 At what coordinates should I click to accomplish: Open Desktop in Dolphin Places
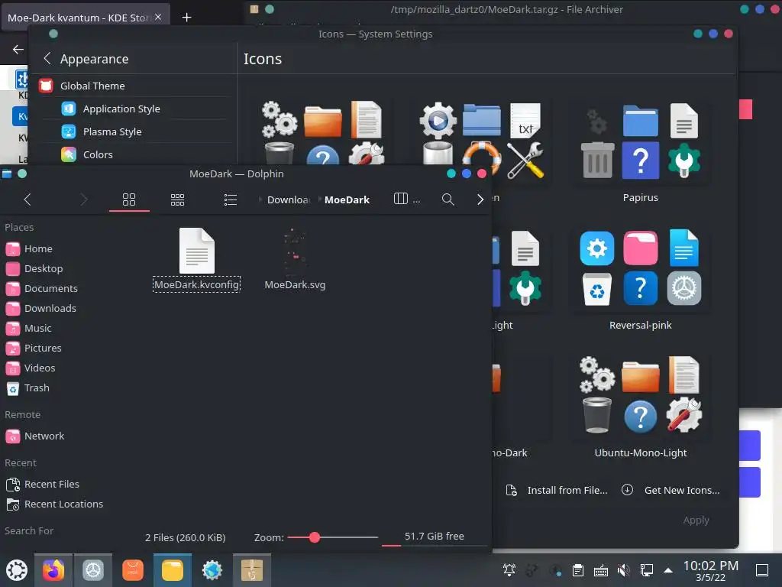pyautogui.click(x=44, y=268)
